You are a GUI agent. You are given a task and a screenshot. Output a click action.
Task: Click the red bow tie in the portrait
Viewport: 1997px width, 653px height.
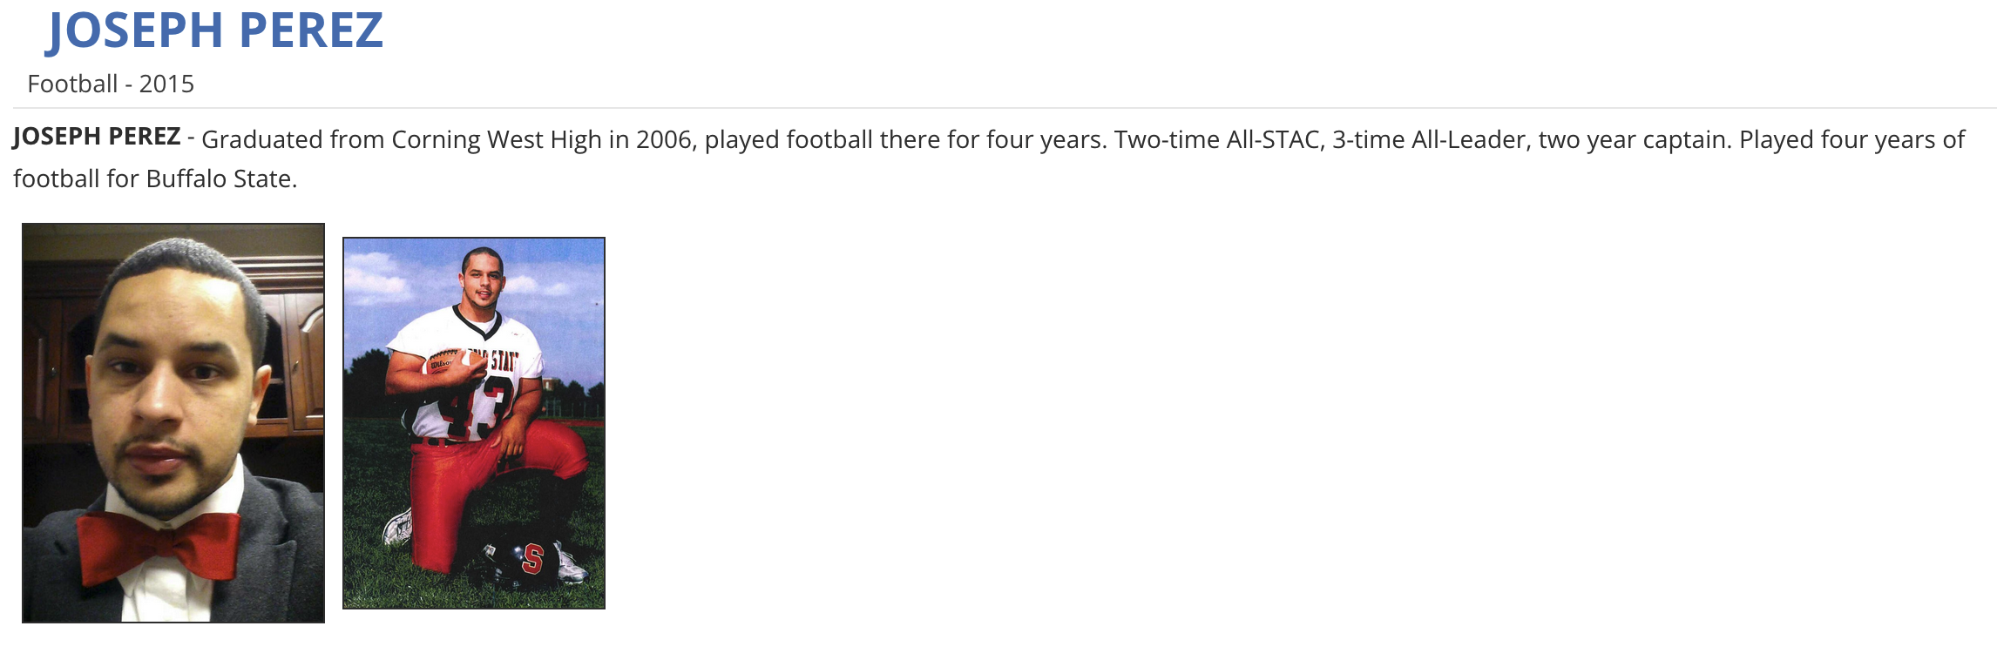tap(159, 546)
